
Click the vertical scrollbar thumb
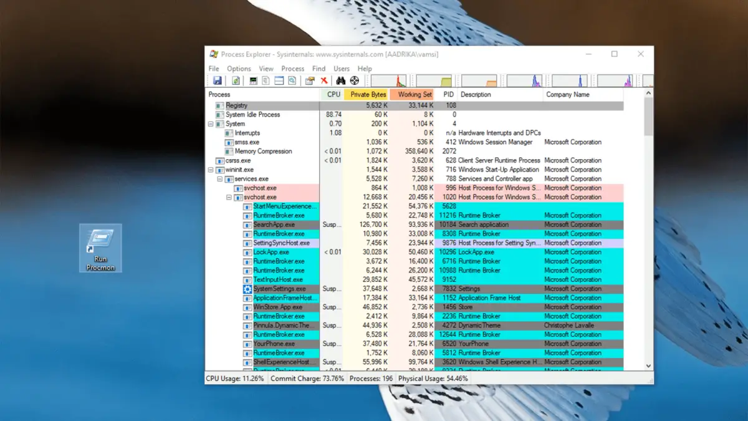648,115
